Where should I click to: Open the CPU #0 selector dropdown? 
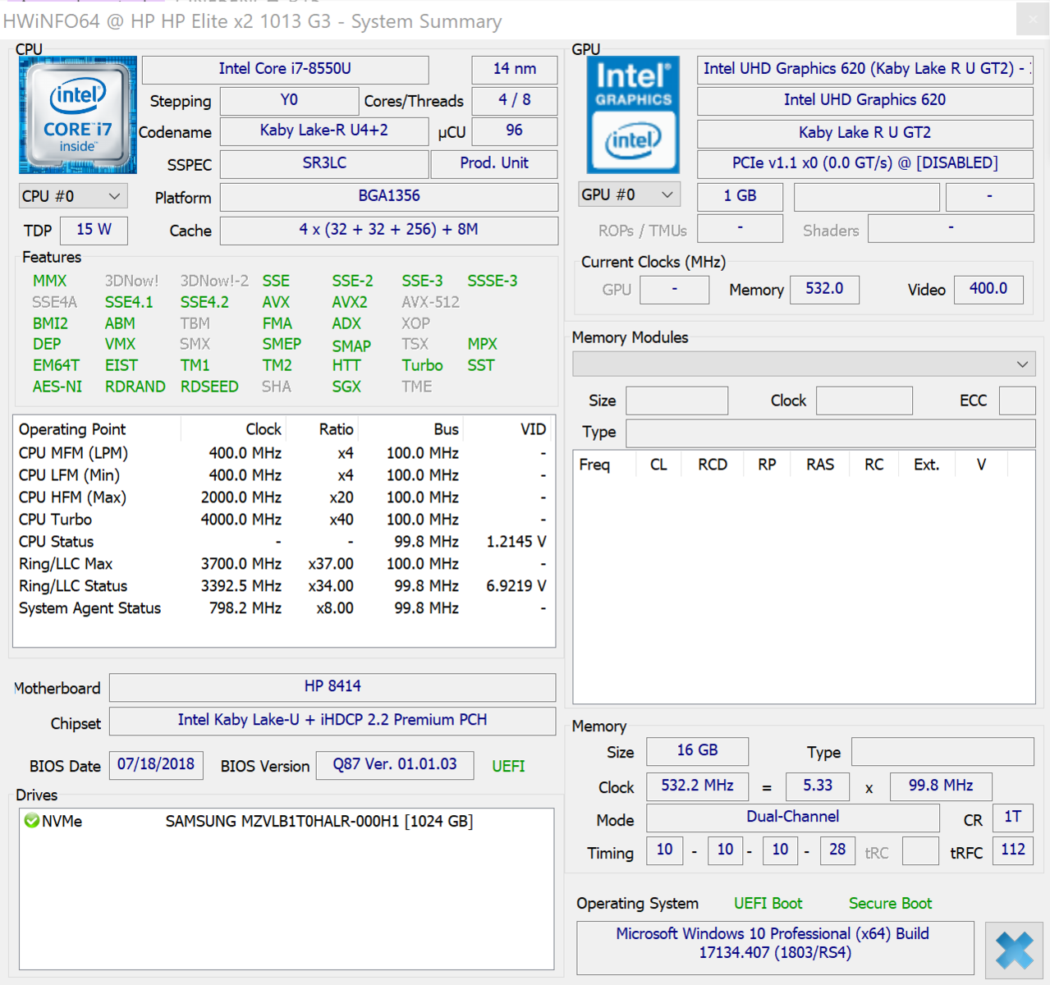tap(71, 196)
